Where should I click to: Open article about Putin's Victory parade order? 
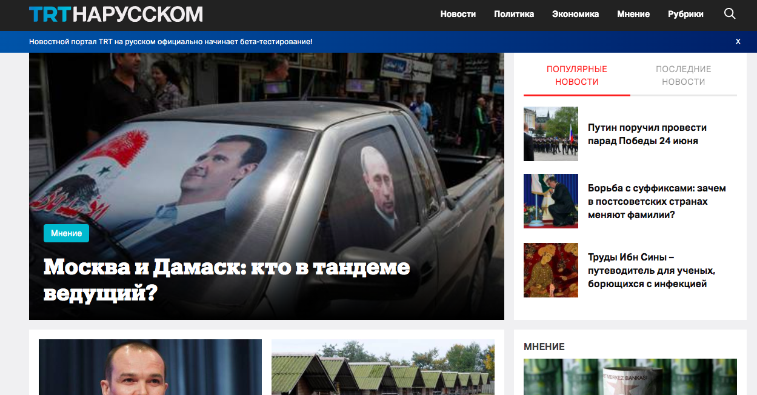pos(647,134)
